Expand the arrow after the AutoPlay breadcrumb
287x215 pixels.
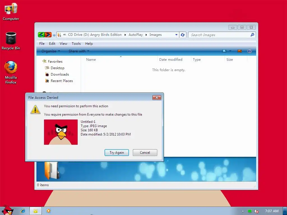coord(146,35)
